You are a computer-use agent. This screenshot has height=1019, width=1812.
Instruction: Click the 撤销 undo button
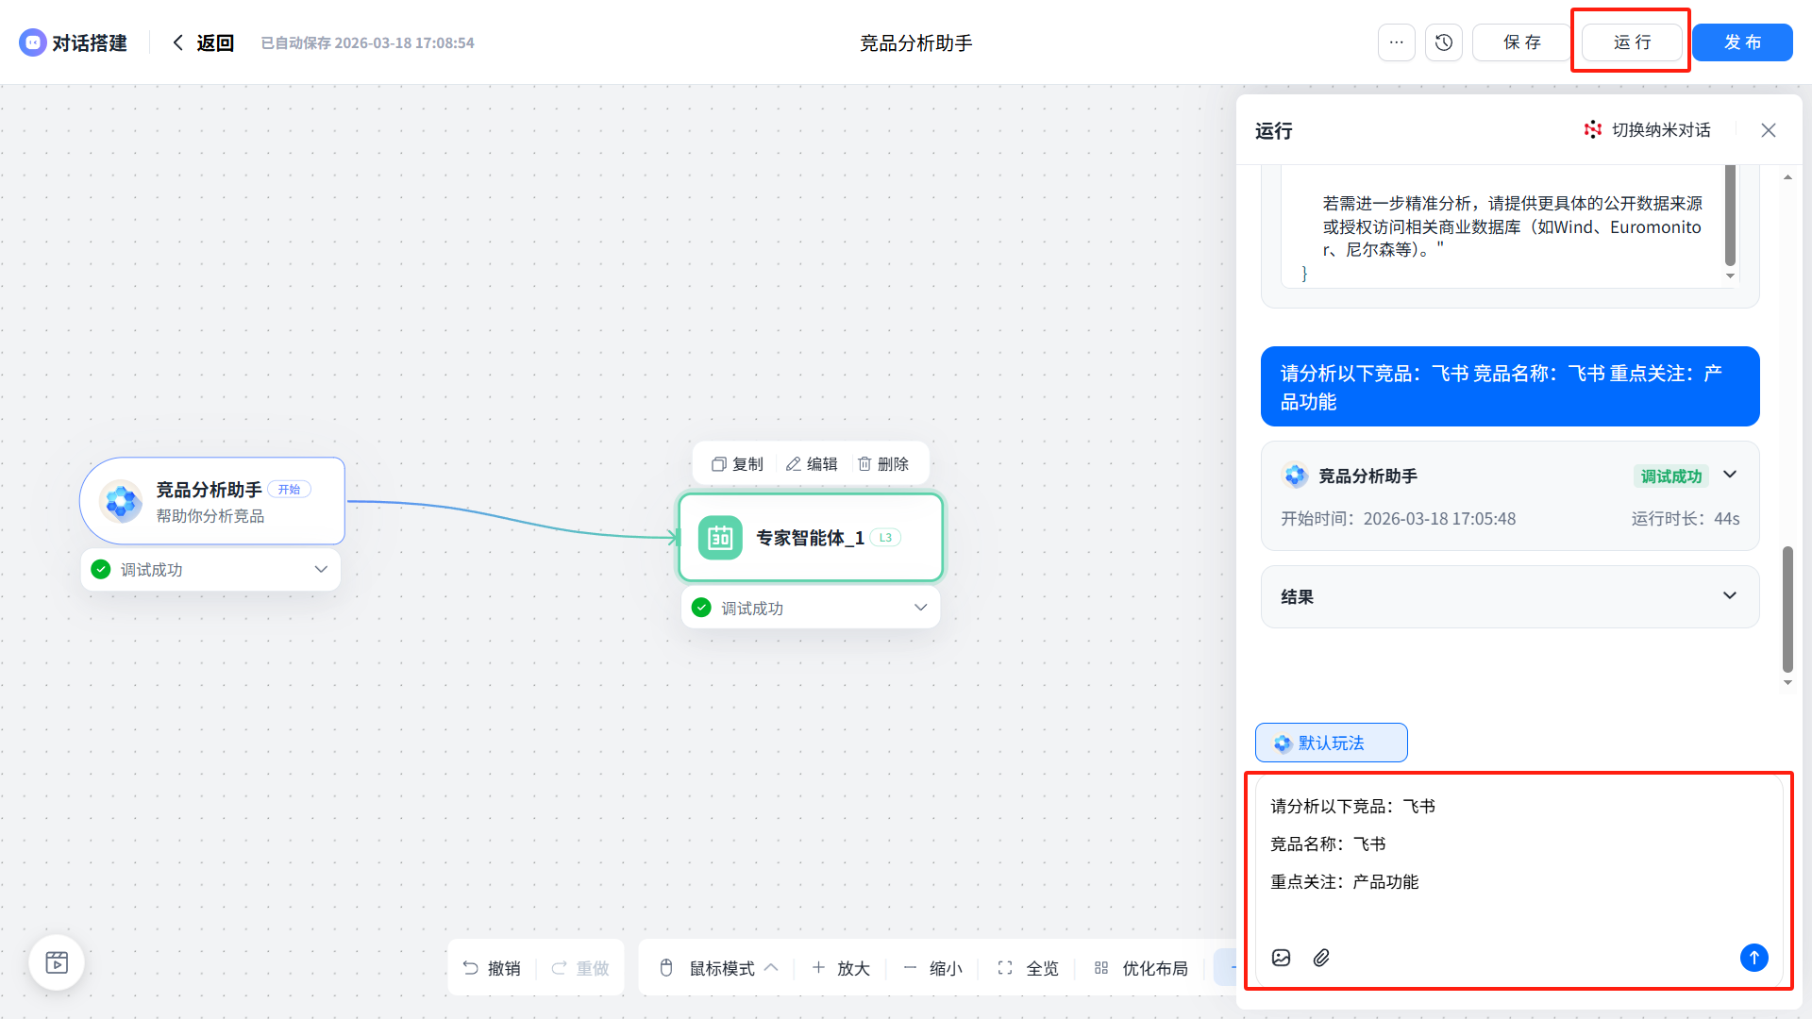pyautogui.click(x=492, y=968)
